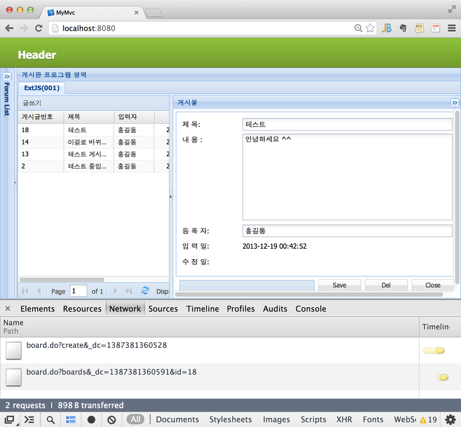461x427 pixels.
Task: Select the row titled 테스트 게시...
Action: pyautogui.click(x=93, y=154)
